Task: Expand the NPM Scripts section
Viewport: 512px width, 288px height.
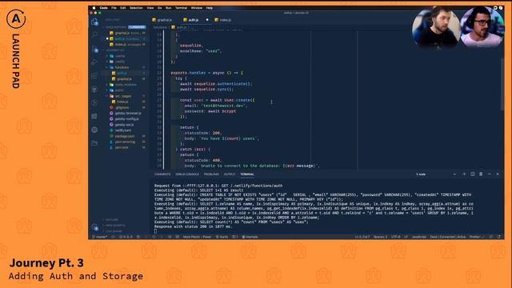Action: (x=114, y=226)
